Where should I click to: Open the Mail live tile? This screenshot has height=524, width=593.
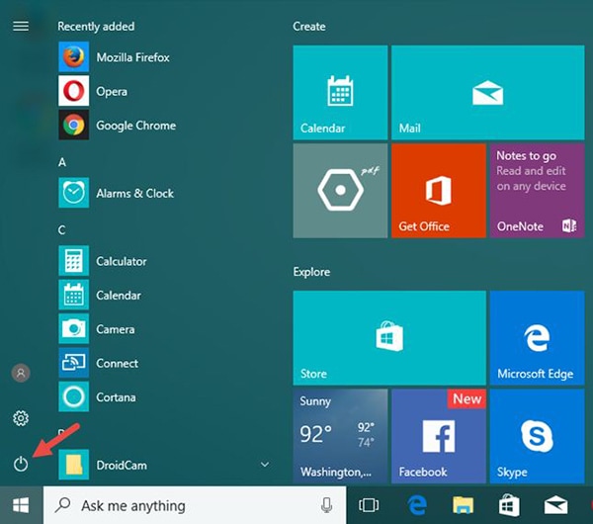[488, 92]
